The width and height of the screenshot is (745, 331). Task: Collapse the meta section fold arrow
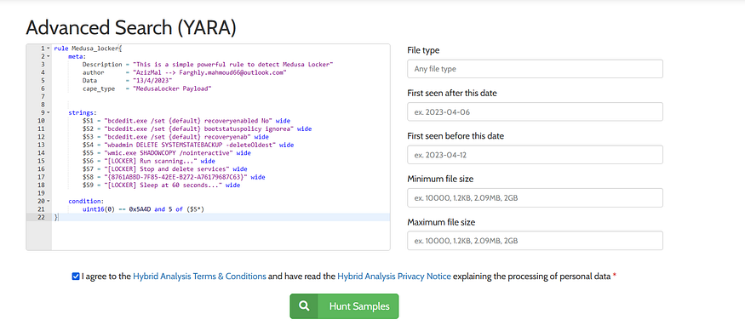click(49, 56)
